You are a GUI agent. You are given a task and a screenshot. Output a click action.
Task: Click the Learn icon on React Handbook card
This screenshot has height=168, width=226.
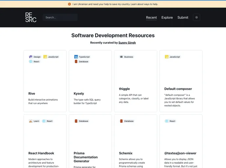click(x=31, y=121)
